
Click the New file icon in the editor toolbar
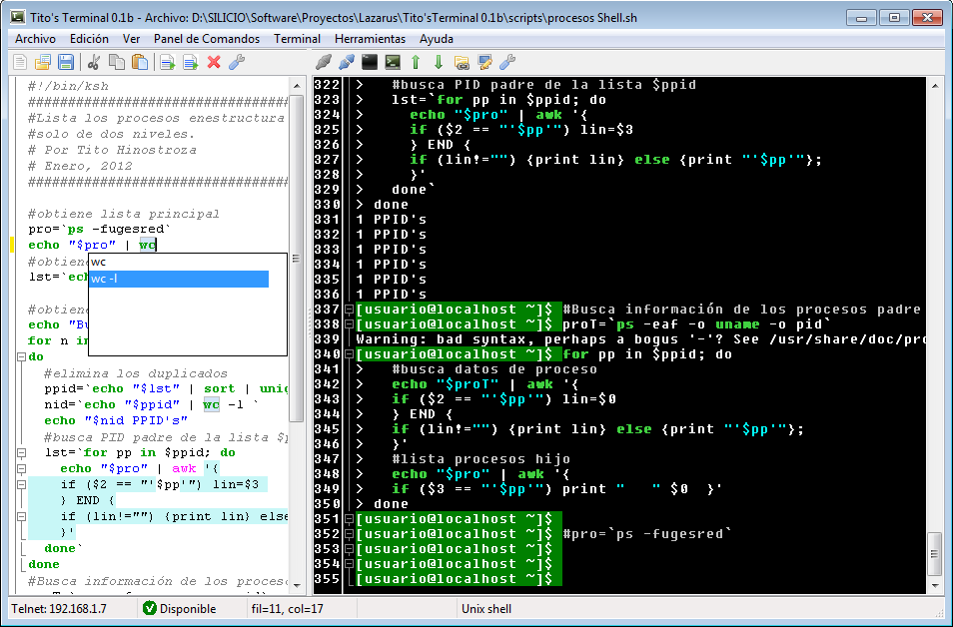[19, 63]
